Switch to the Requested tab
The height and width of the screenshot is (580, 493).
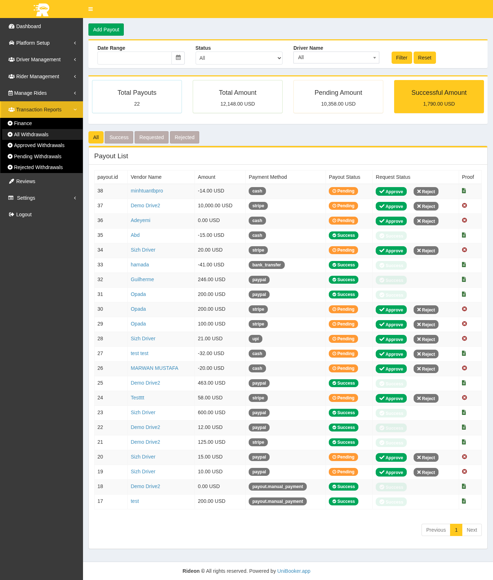click(x=151, y=137)
